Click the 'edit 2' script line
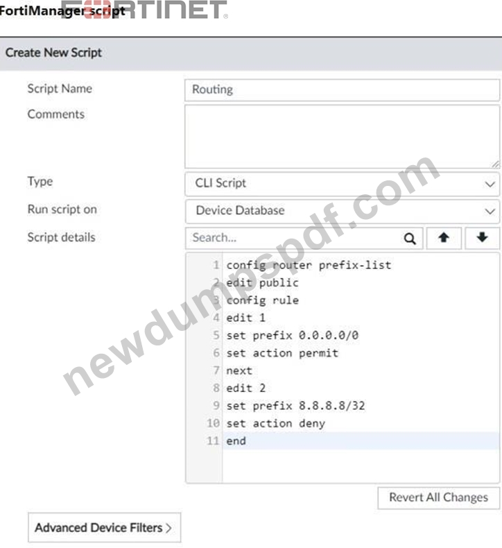This screenshot has width=502, height=548. tap(246, 388)
